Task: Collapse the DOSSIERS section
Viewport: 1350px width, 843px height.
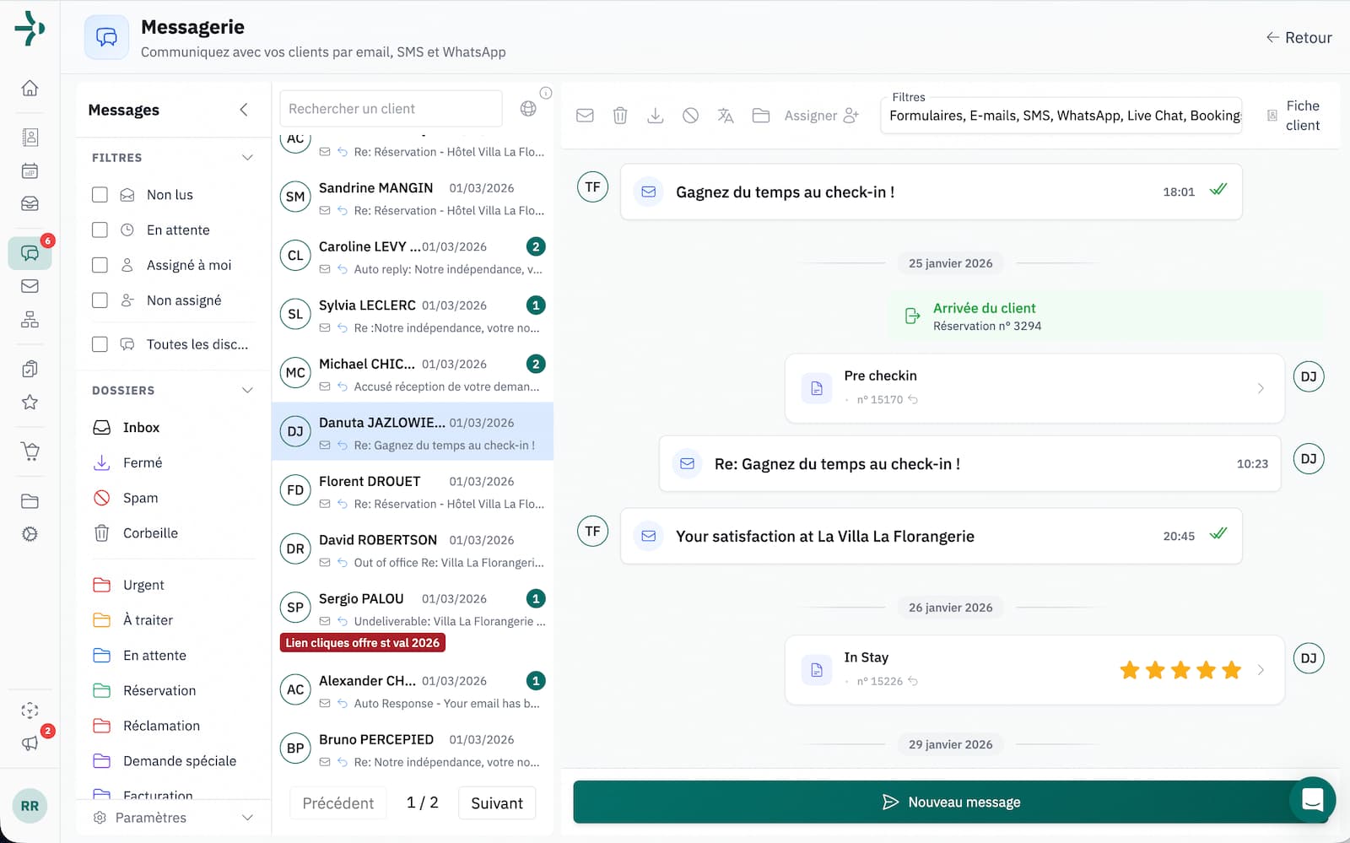Action: coord(247,390)
